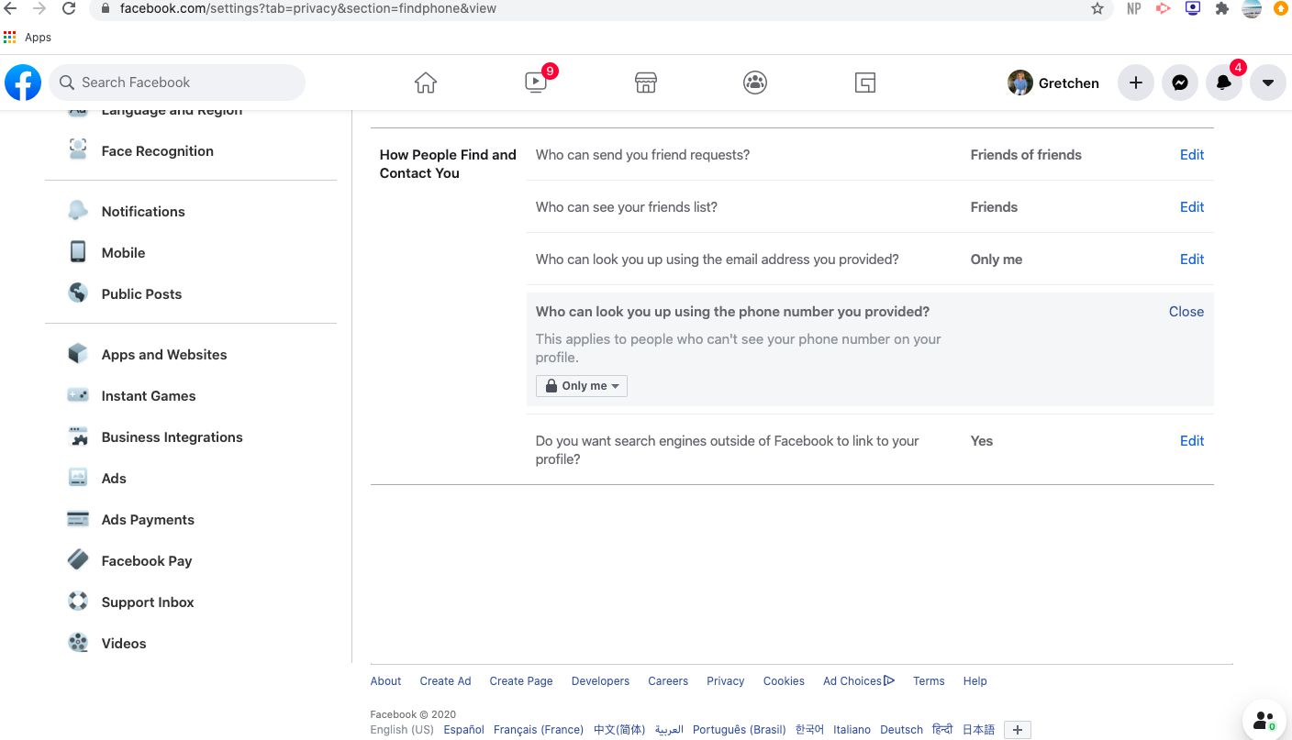Viewport: 1292px width, 740px height.
Task: Open Gretchen's profile
Action: 1053,83
